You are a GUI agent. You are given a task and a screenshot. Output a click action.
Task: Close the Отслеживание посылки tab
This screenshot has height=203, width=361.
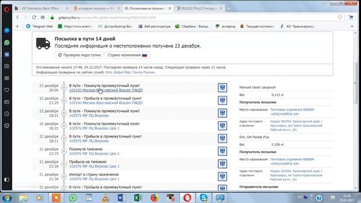[170, 8]
